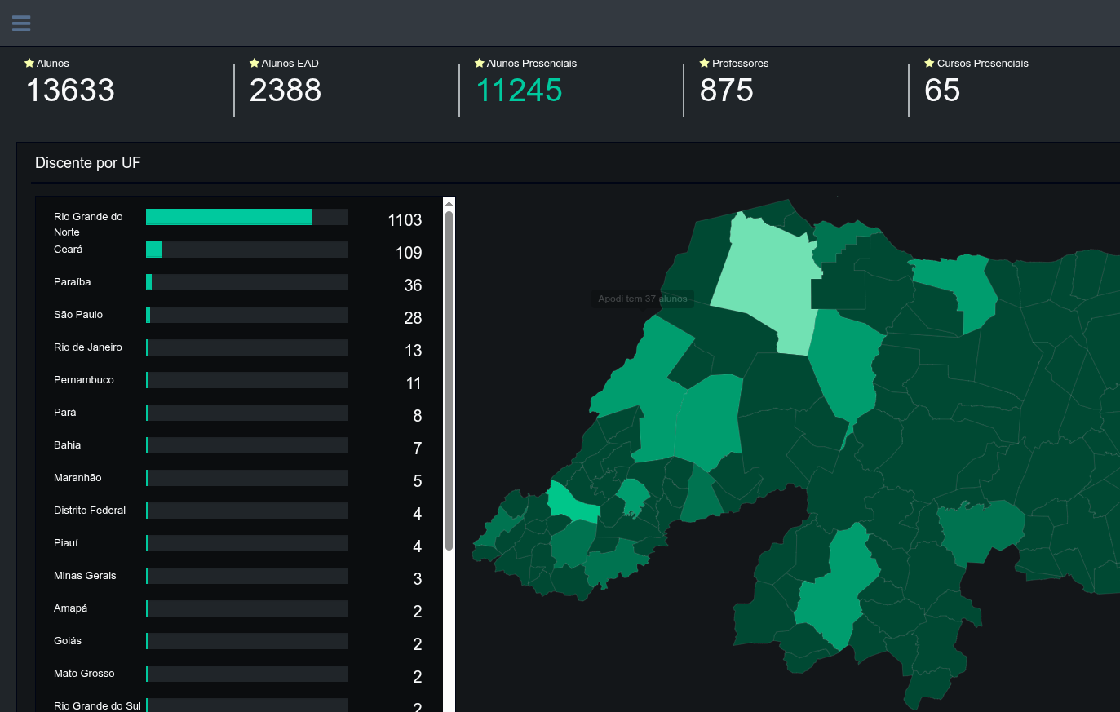This screenshot has width=1120, height=712.
Task: Click the star icon beside Alunos Presenciais
Action: (479, 62)
